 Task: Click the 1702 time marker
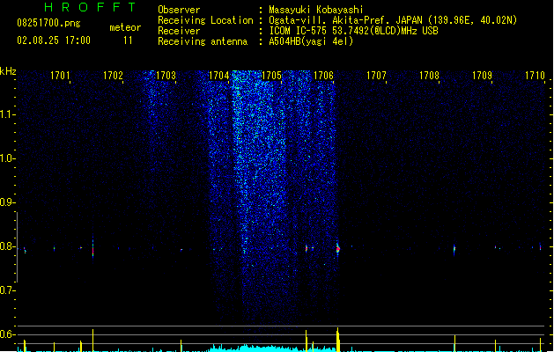coord(113,76)
